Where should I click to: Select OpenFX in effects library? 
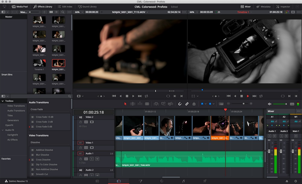pyautogui.click(x=9, y=125)
